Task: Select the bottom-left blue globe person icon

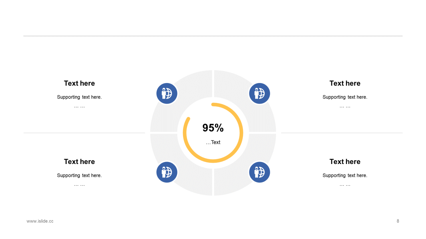Action: pos(167,172)
